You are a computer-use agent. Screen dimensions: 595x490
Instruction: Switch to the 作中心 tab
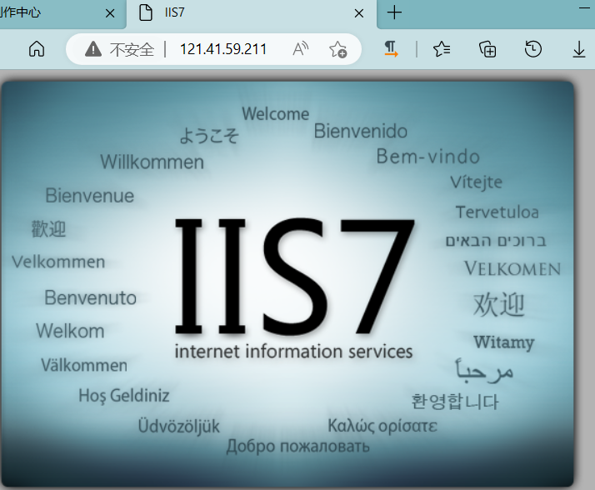click(x=62, y=13)
